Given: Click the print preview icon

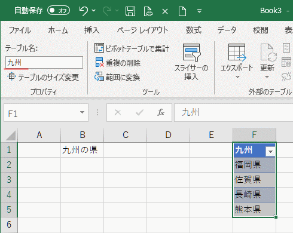Looking at the screenshot, I should click(148, 11).
